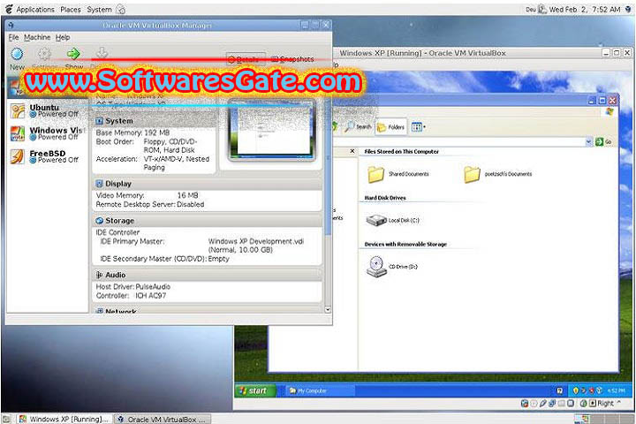The image size is (636, 424).
Task: Click the Folders toolbar button in Explorer
Action: [x=390, y=127]
